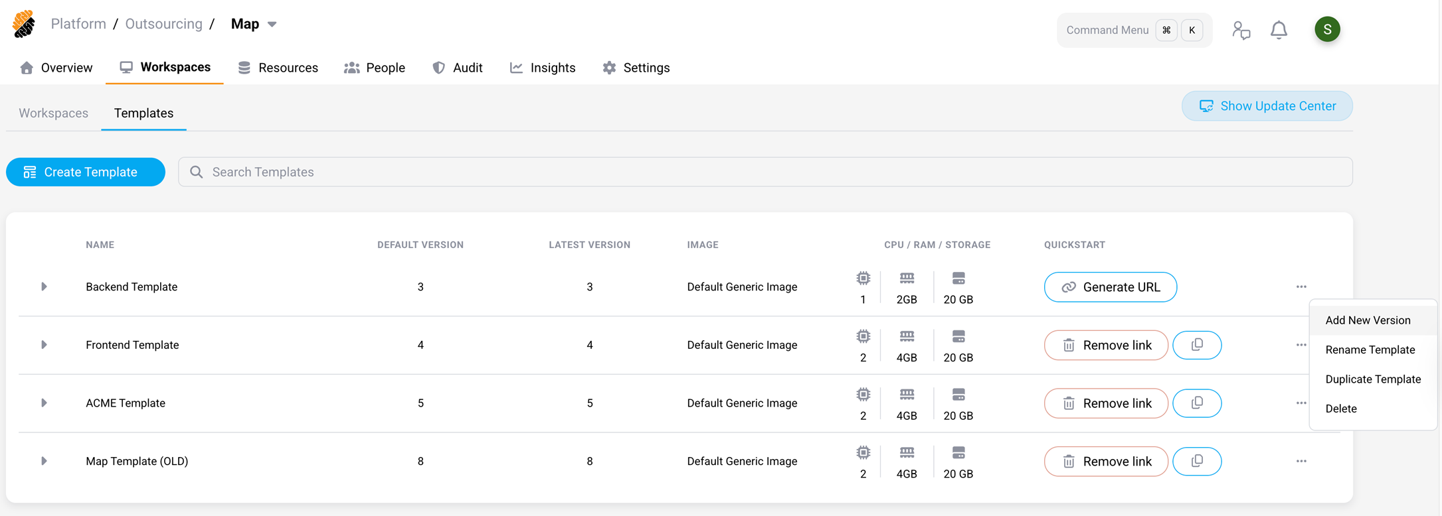Viewport: 1442px width, 516px height.
Task: Copy the Frontend Template quickstart link
Action: (1196, 345)
